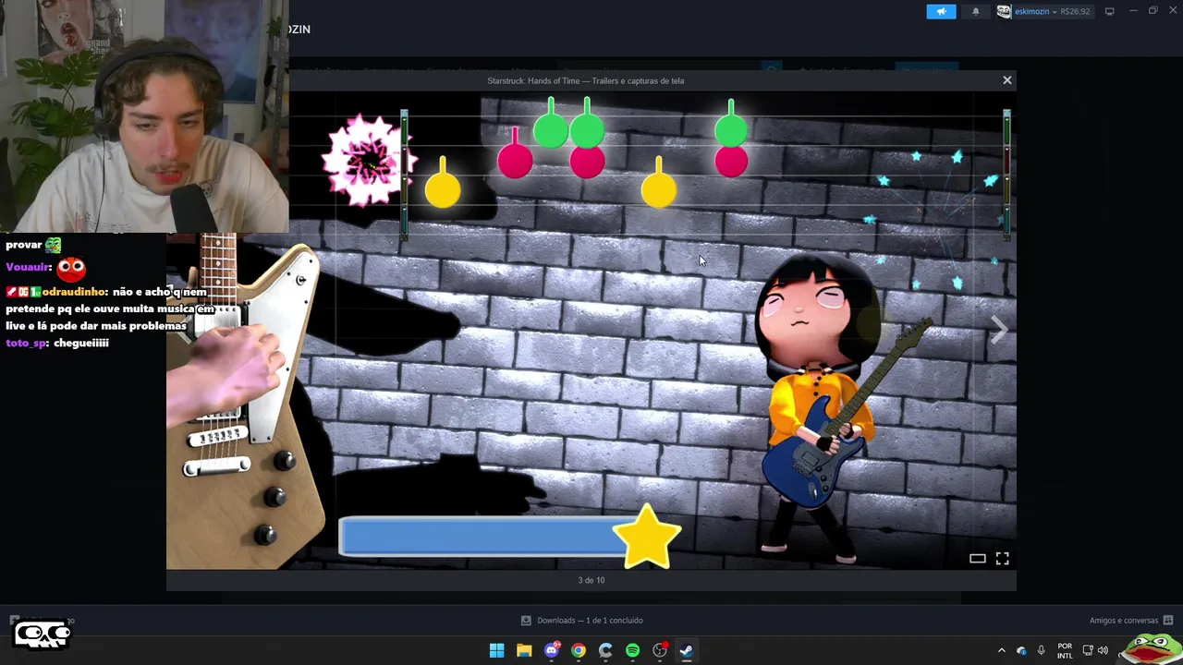Click the microphone tray icon
Viewport: 1183px width, 665px height.
[1042, 650]
